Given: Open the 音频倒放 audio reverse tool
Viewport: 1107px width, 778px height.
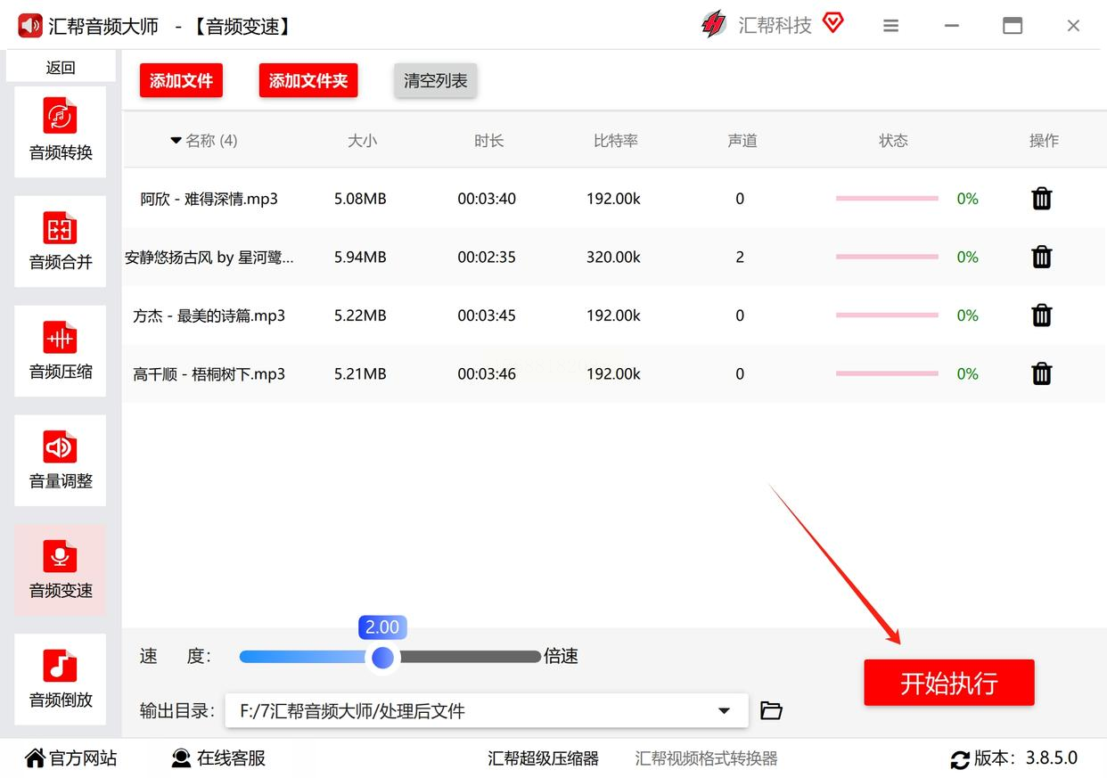Looking at the screenshot, I should coord(61,678).
